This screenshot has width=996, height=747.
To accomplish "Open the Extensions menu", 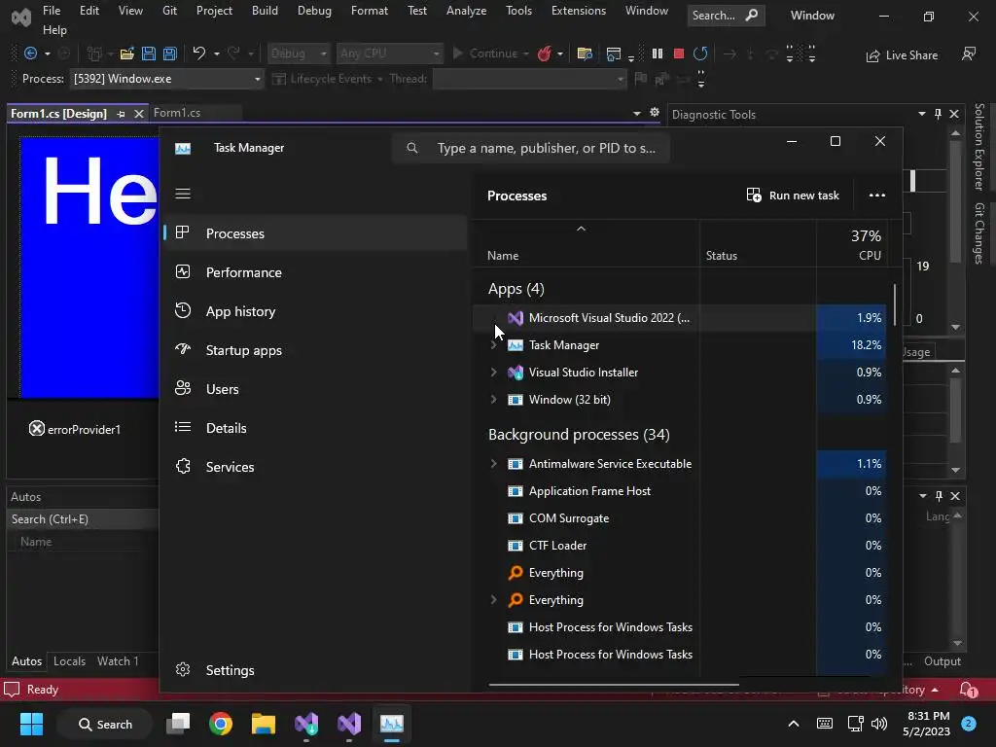I will tap(578, 11).
